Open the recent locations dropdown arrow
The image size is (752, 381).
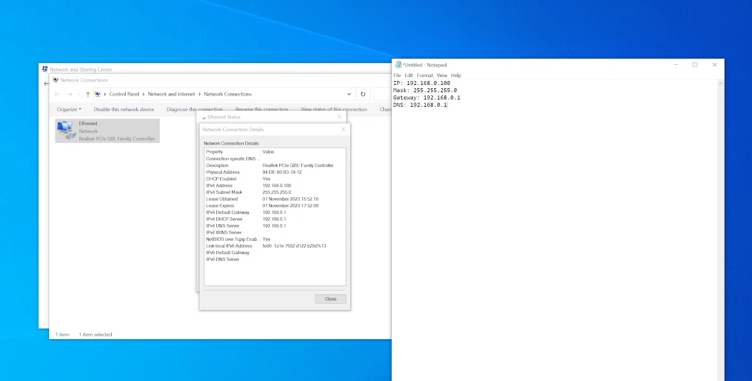(79, 94)
